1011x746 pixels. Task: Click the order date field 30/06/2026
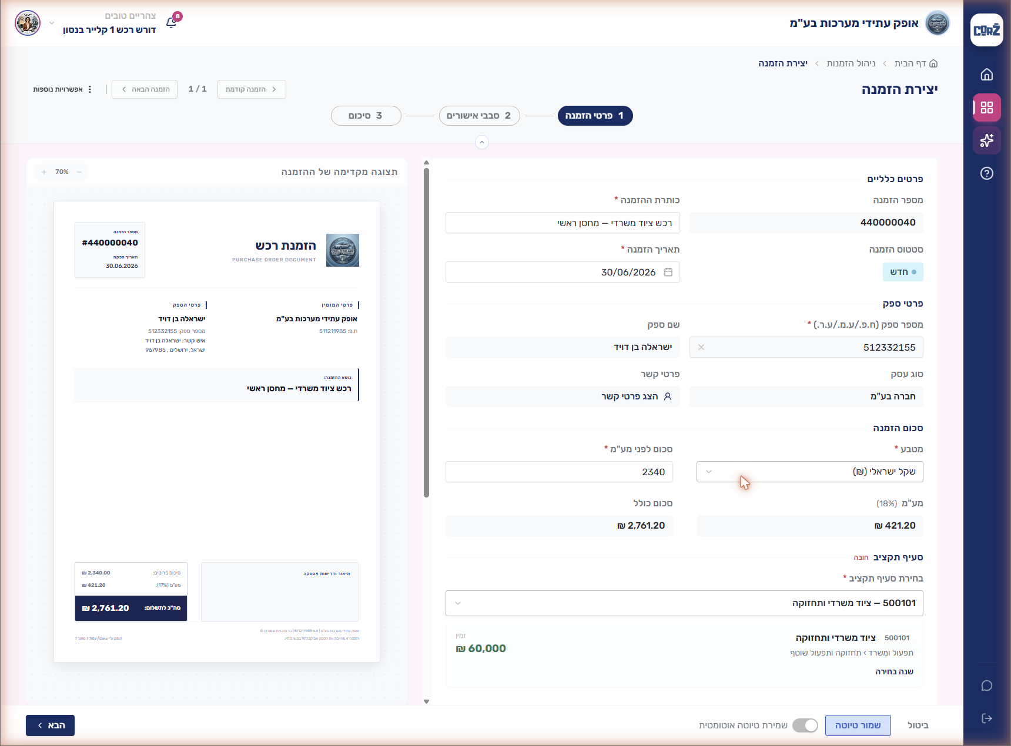coord(563,272)
